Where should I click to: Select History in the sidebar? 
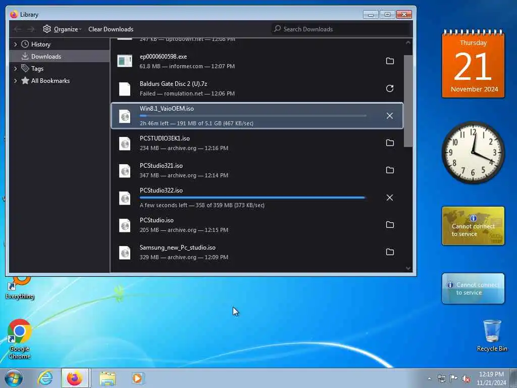click(x=40, y=44)
